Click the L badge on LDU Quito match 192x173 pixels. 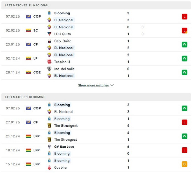click(184, 30)
